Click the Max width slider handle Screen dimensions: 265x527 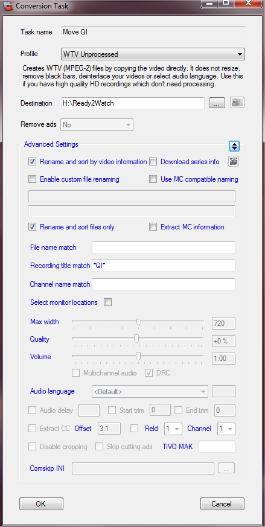click(138, 322)
